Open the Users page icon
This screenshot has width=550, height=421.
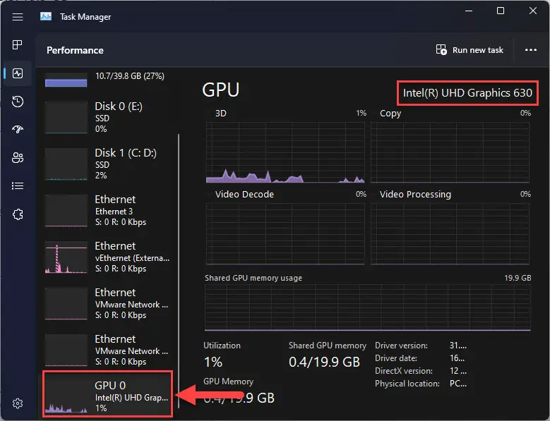point(18,158)
